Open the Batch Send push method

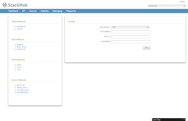[x=22, y=47]
